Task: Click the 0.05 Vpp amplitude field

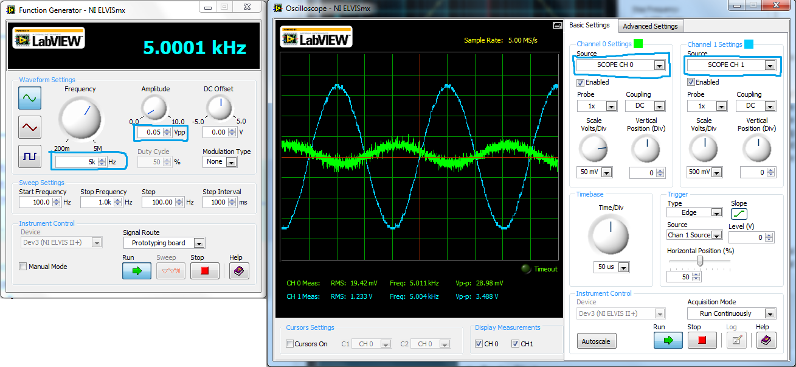Action: 150,132
